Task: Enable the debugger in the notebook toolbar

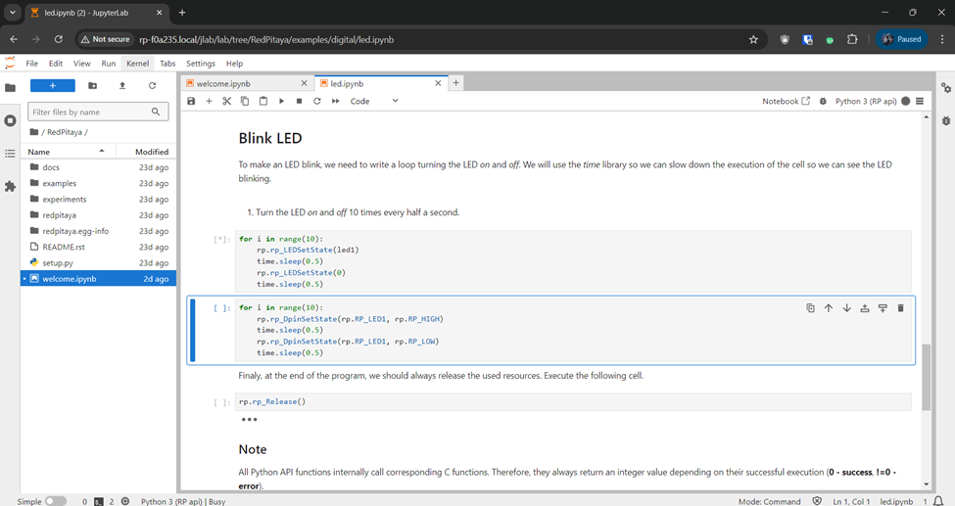Action: point(823,101)
